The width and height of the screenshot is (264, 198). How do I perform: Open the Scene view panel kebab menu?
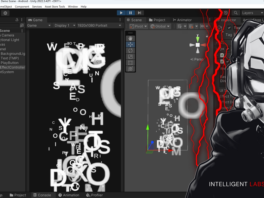click(x=210, y=20)
